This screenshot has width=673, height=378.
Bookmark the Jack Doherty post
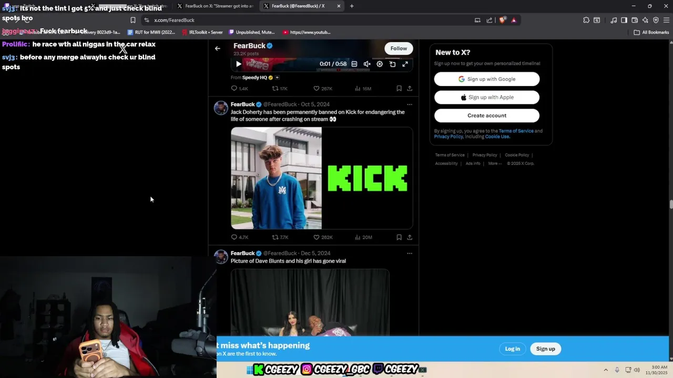[399, 237]
